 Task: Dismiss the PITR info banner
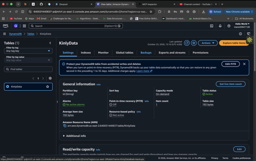tap(244, 64)
